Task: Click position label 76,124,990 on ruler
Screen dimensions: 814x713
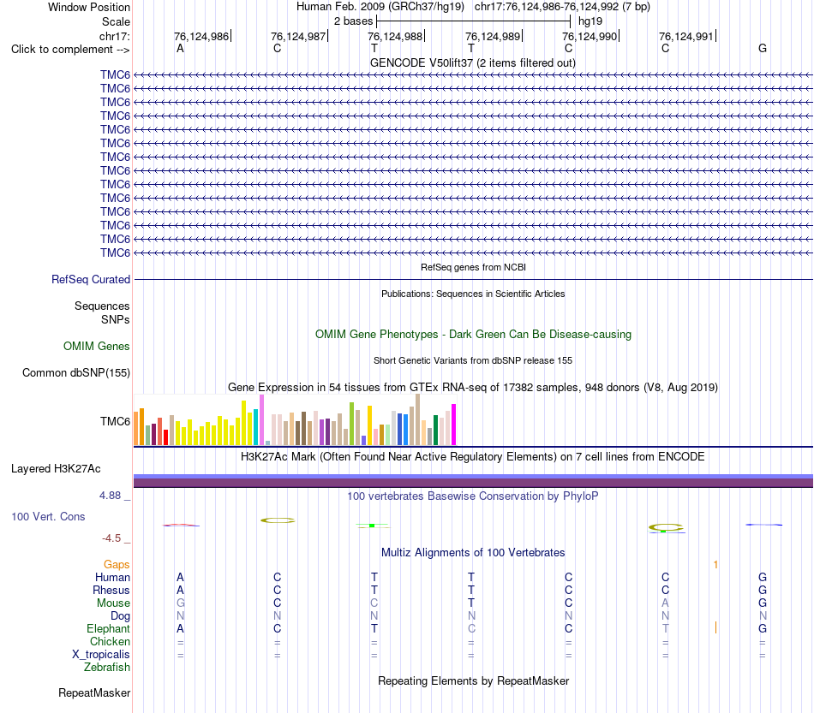Action: pyautogui.click(x=590, y=36)
